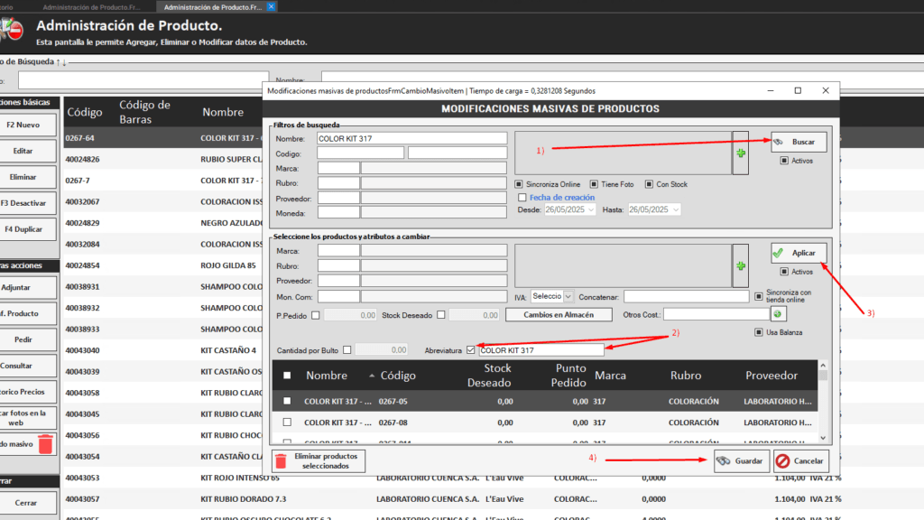Image resolution: width=924 pixels, height=520 pixels.
Task: Click F3 Desactivar button
Action: (26, 203)
